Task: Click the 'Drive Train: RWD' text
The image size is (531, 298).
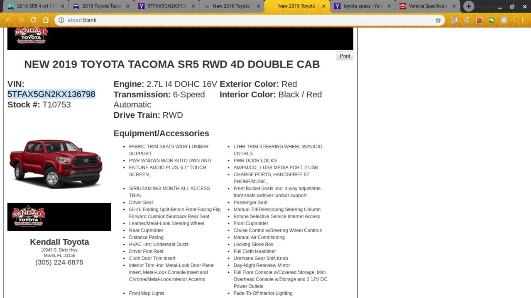Action: [x=148, y=115]
